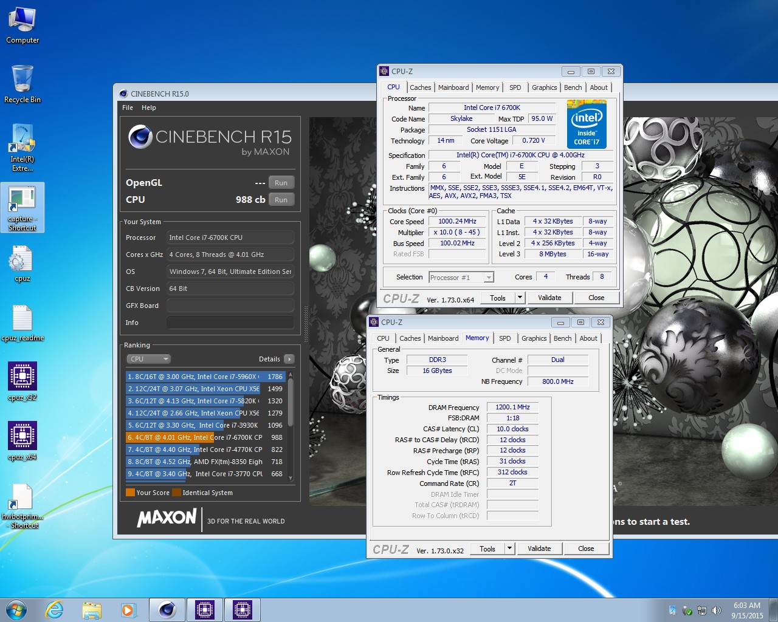Switch to Caches tab in lower CPU-Z

pos(410,338)
